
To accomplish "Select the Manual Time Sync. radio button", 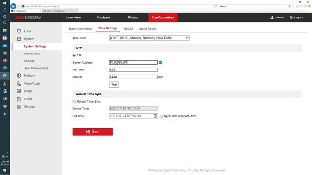I will tap(74, 102).
